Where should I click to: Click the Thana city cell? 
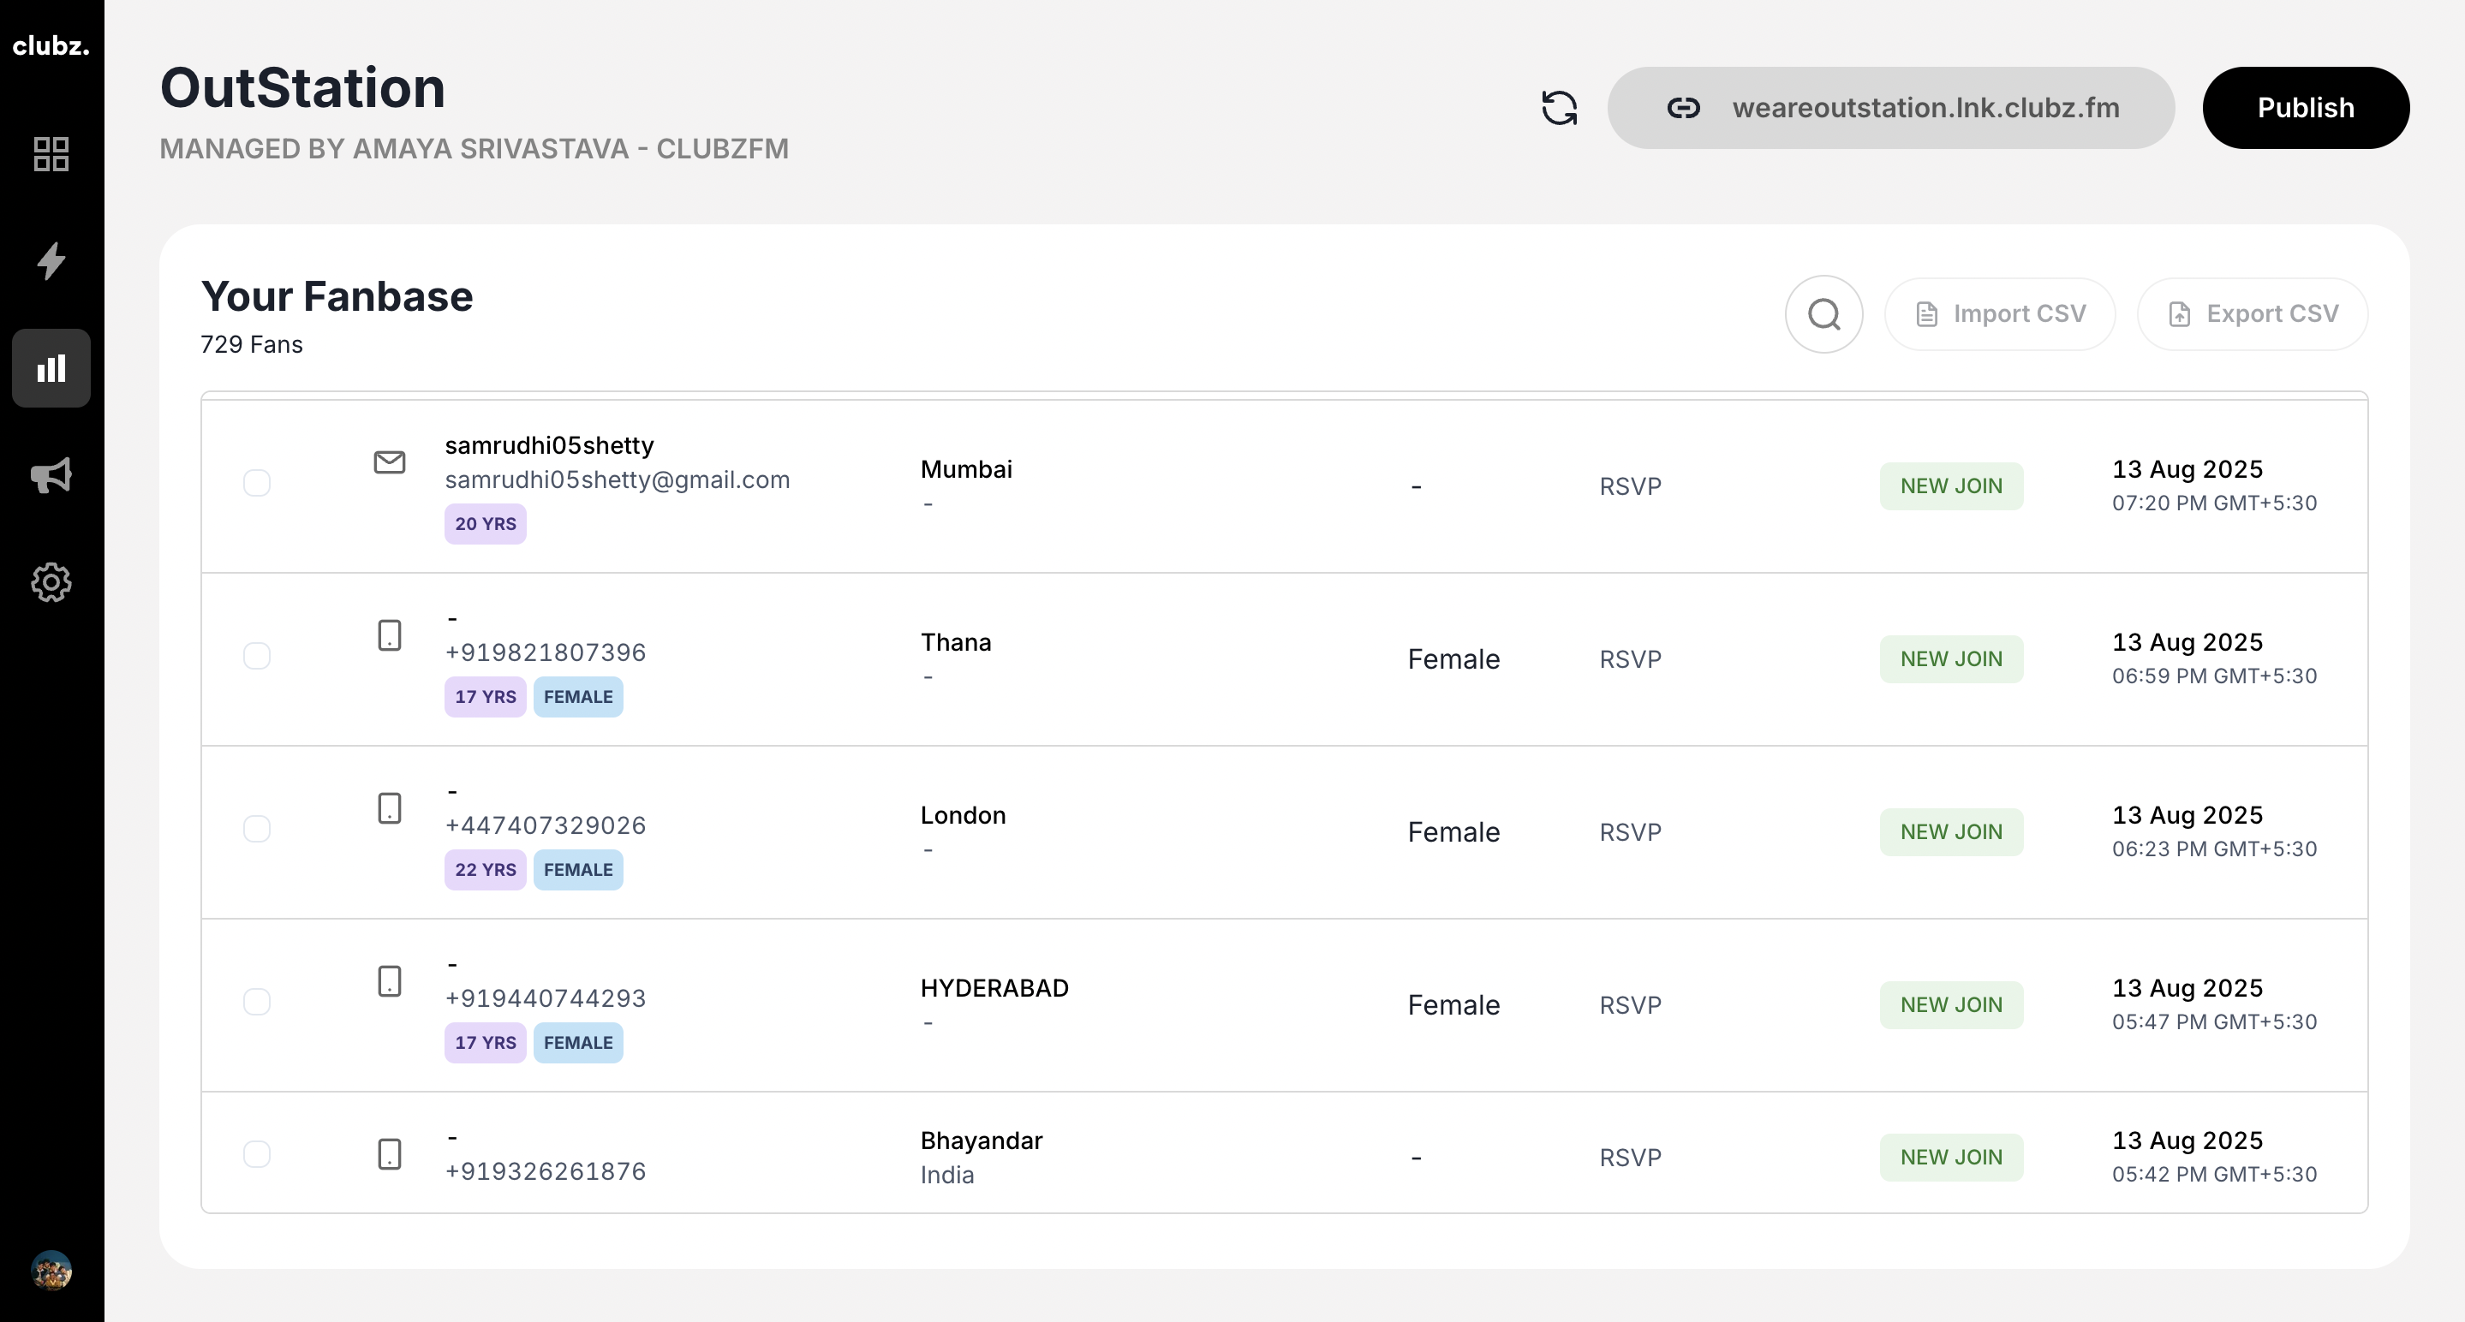[x=955, y=643]
